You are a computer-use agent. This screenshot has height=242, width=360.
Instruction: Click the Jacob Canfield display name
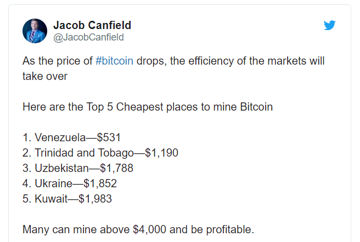click(92, 25)
